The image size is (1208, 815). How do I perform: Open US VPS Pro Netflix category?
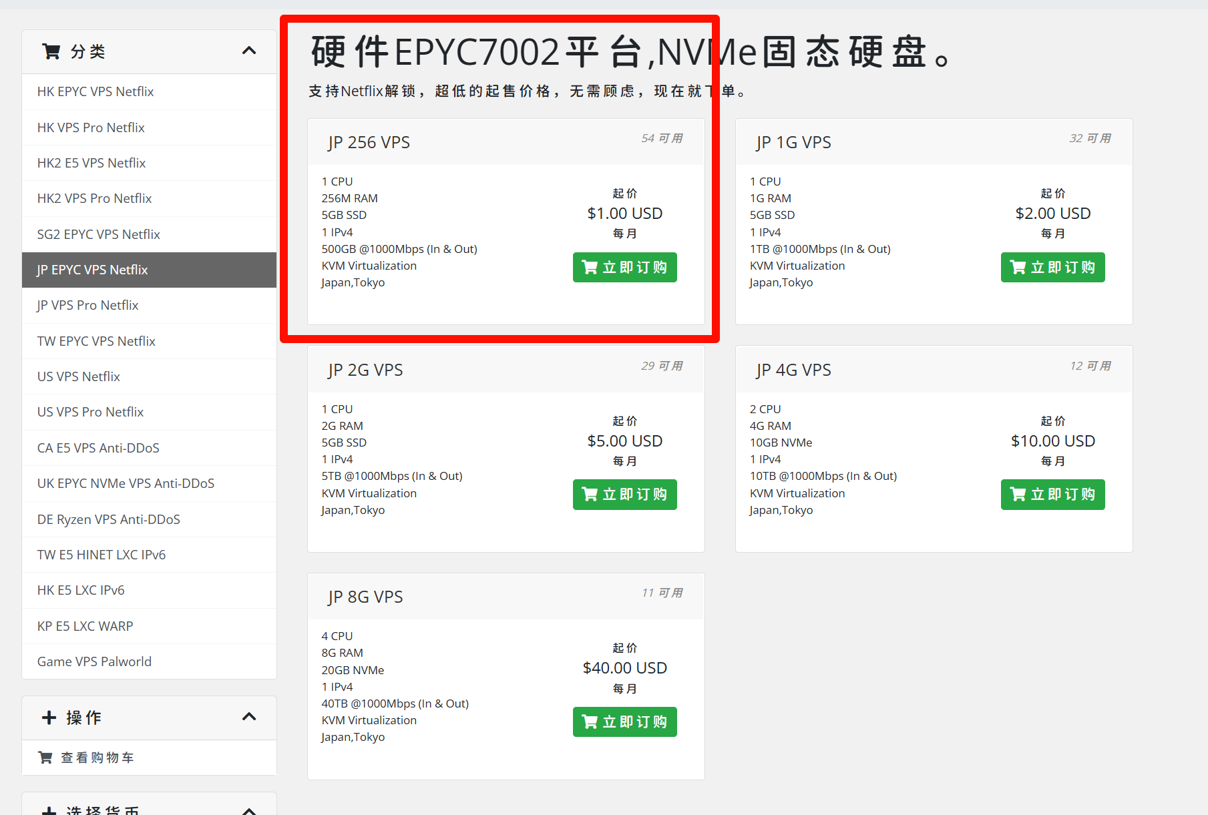click(x=91, y=413)
